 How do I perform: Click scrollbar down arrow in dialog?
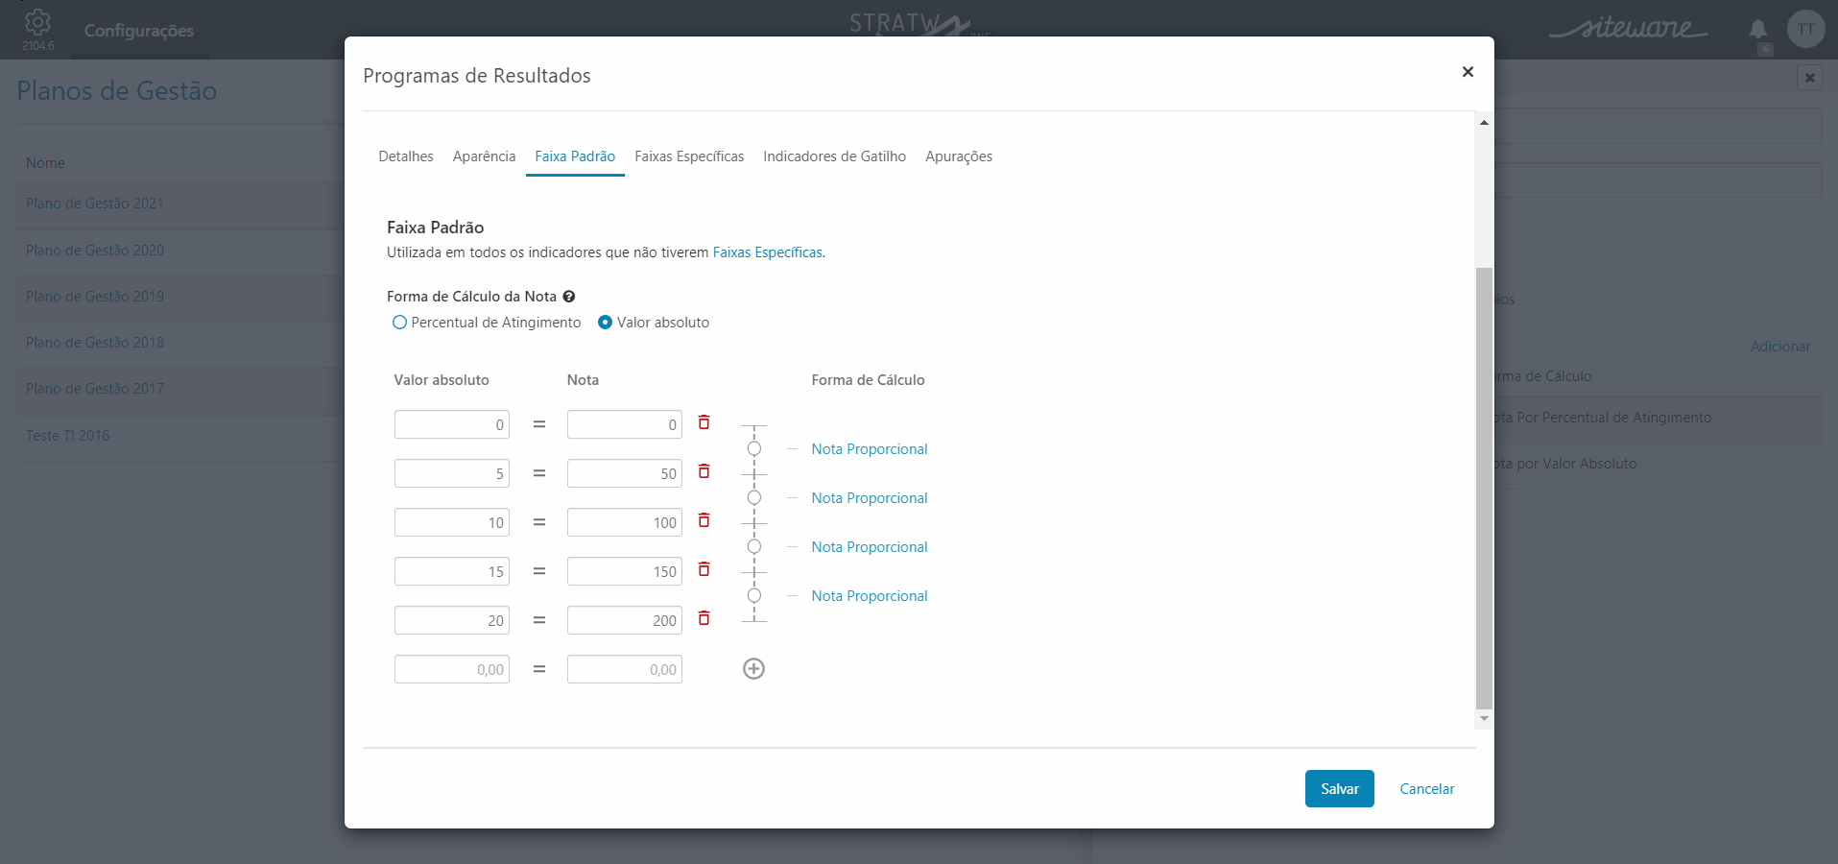point(1484,719)
